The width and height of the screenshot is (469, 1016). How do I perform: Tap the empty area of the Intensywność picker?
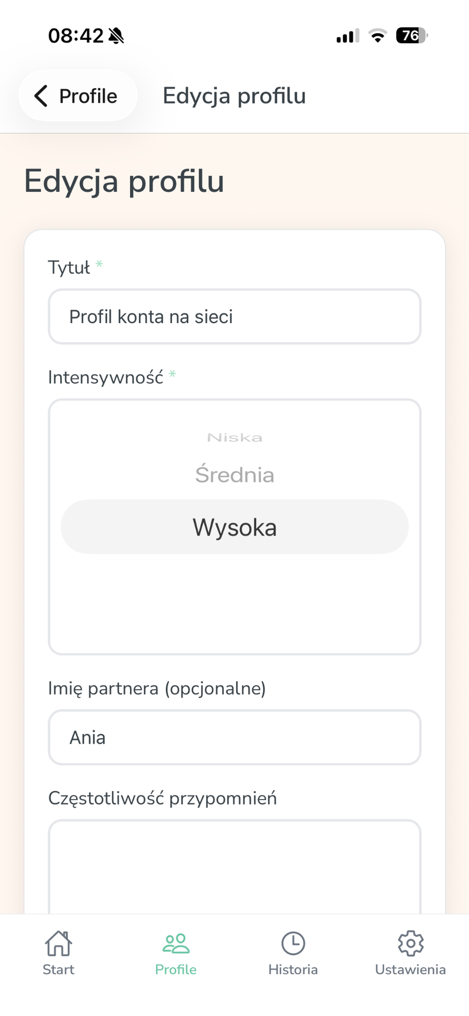pyautogui.click(x=234, y=604)
